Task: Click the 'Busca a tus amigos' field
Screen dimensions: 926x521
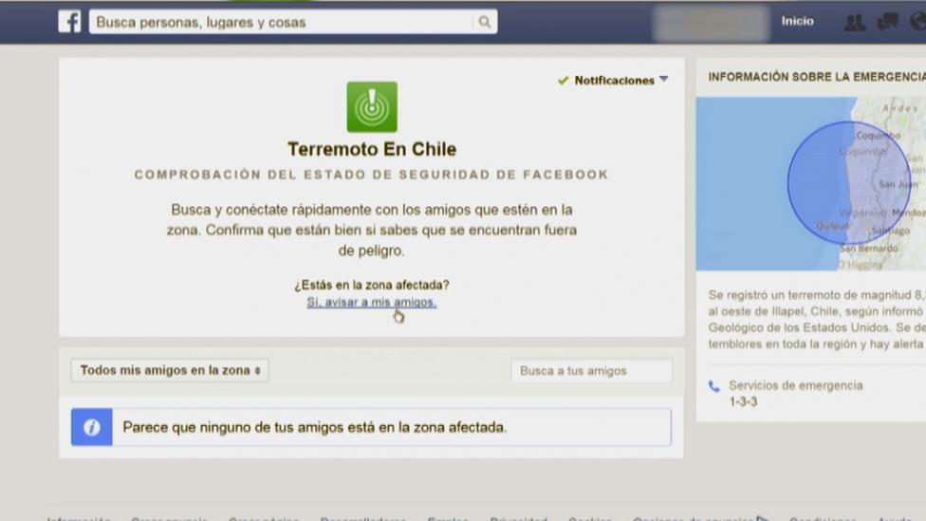Action: (x=591, y=371)
